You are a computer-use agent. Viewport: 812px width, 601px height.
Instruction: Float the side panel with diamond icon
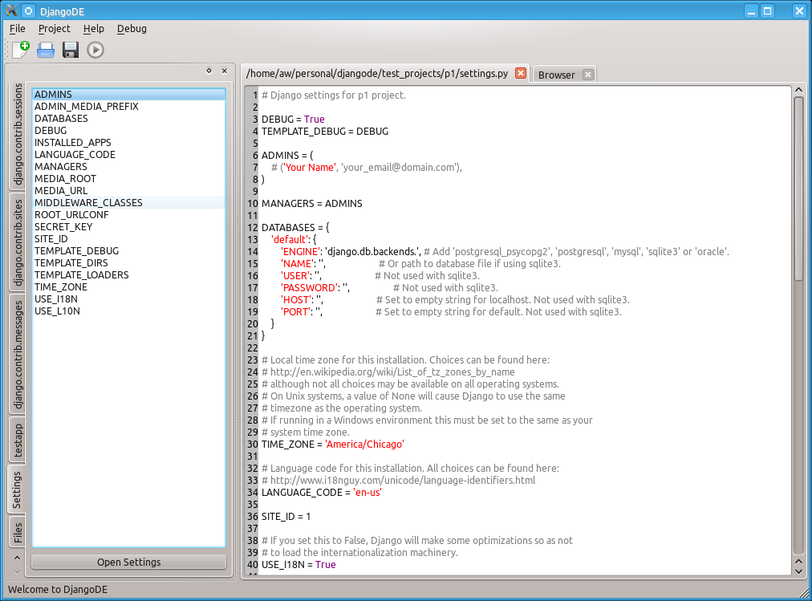pos(209,71)
